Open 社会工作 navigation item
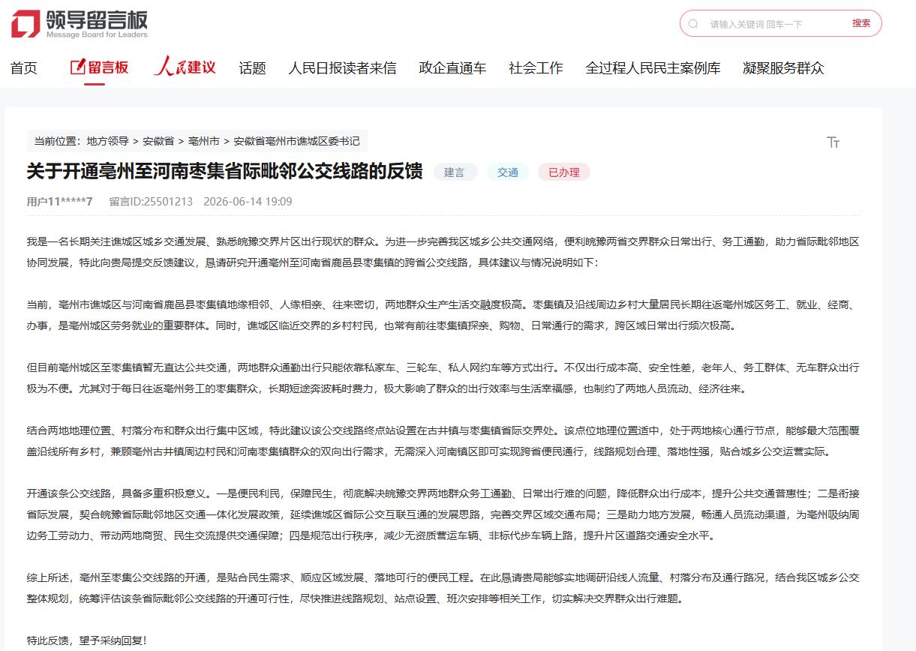Viewport: 916px width, 651px height. (x=536, y=68)
